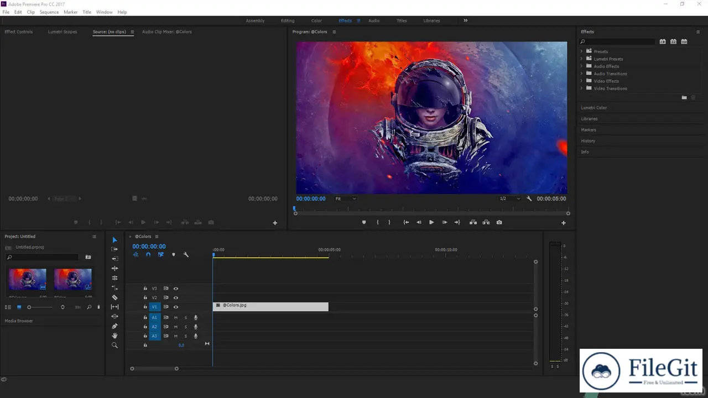
Task: Click the Lift button in Program monitor
Action: 473,222
